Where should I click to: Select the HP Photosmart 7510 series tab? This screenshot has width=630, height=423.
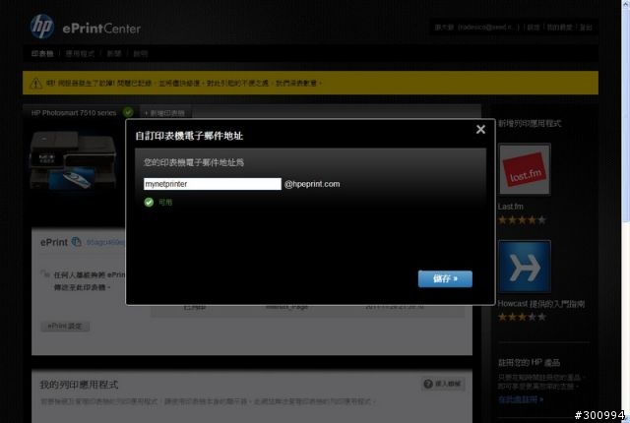(74, 113)
